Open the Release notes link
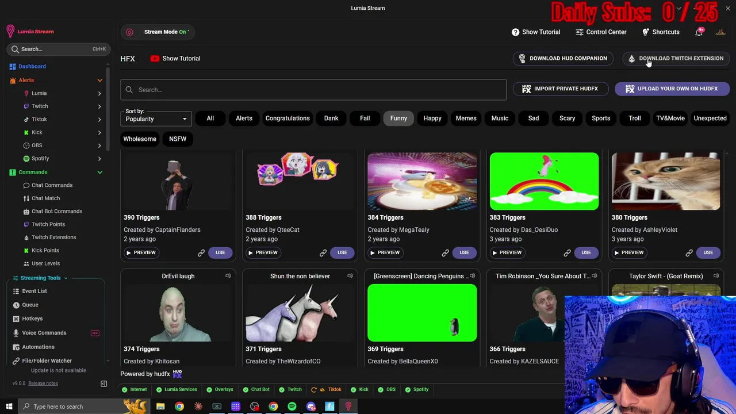The width and height of the screenshot is (736, 414). tap(43, 384)
